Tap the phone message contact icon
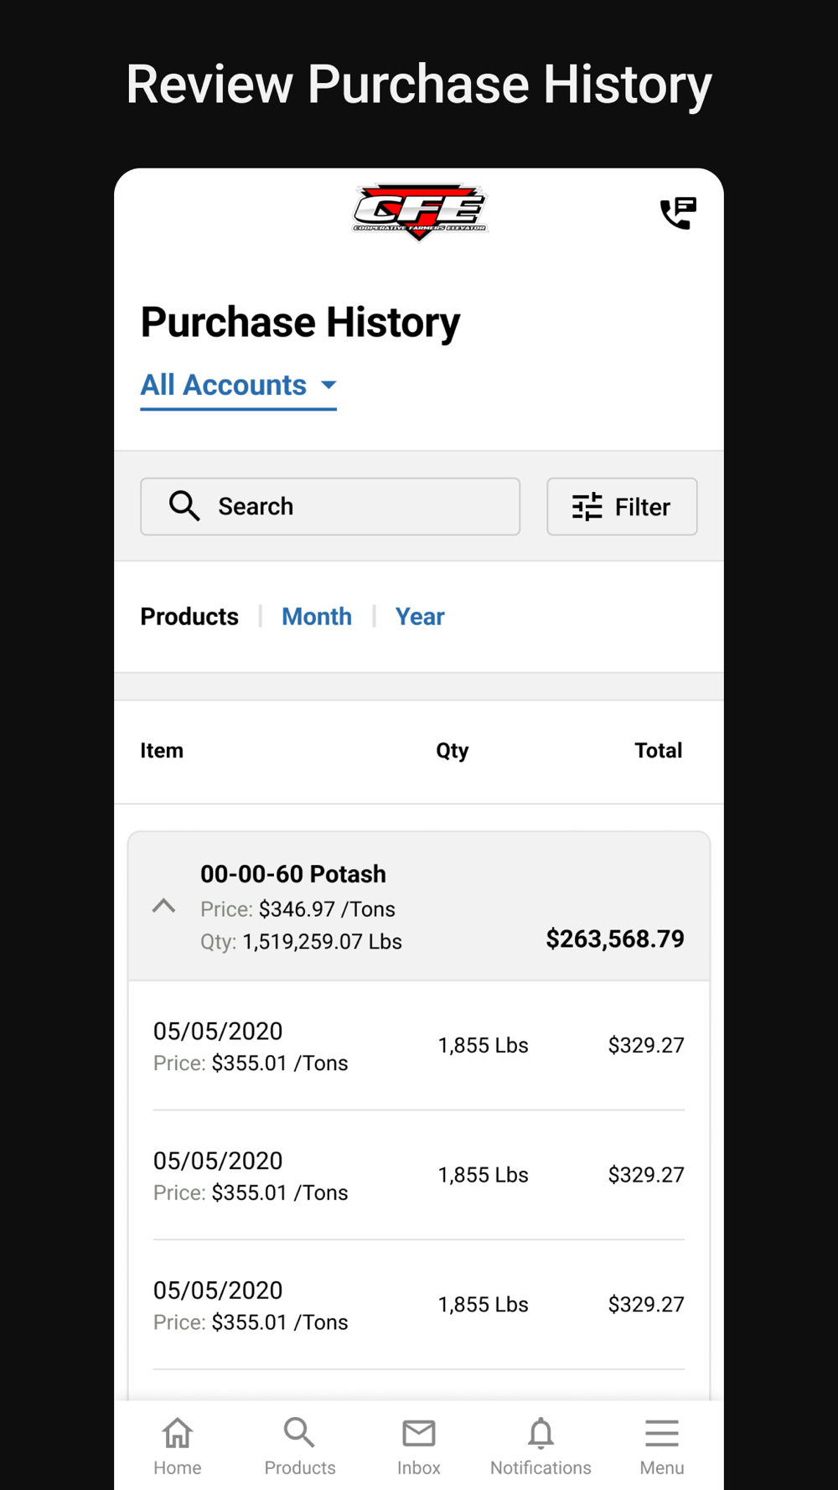838x1490 pixels. (x=678, y=213)
